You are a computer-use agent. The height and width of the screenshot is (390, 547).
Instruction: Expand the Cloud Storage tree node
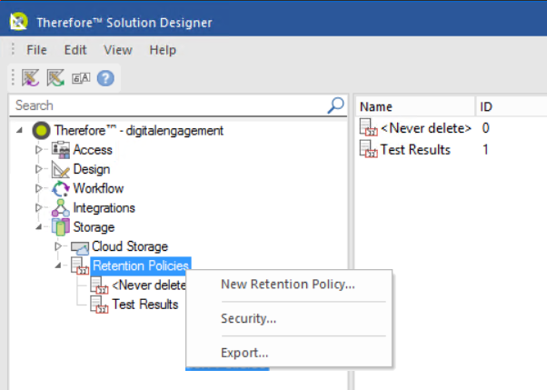pyautogui.click(x=58, y=246)
